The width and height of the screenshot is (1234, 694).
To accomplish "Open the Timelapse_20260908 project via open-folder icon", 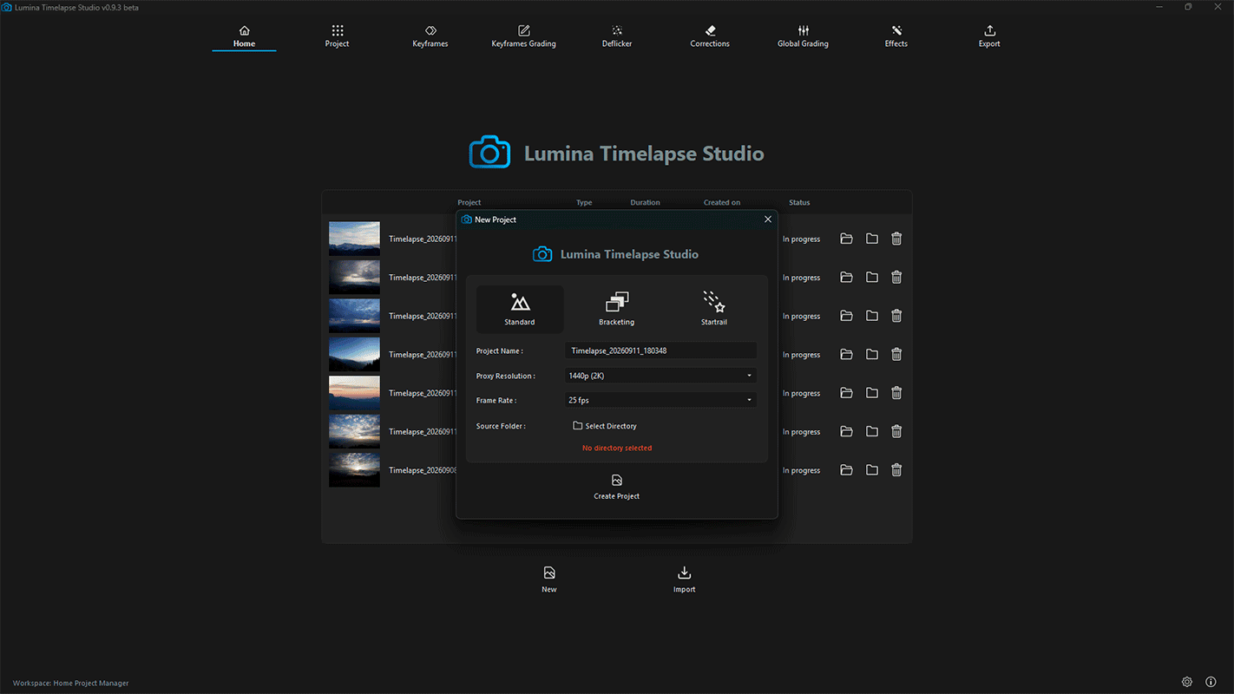I will [x=846, y=470].
